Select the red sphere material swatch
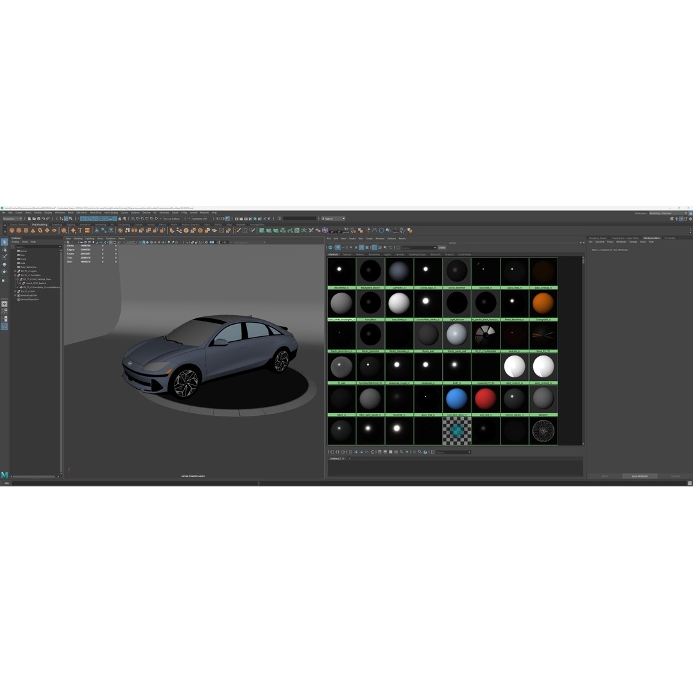 click(485, 398)
